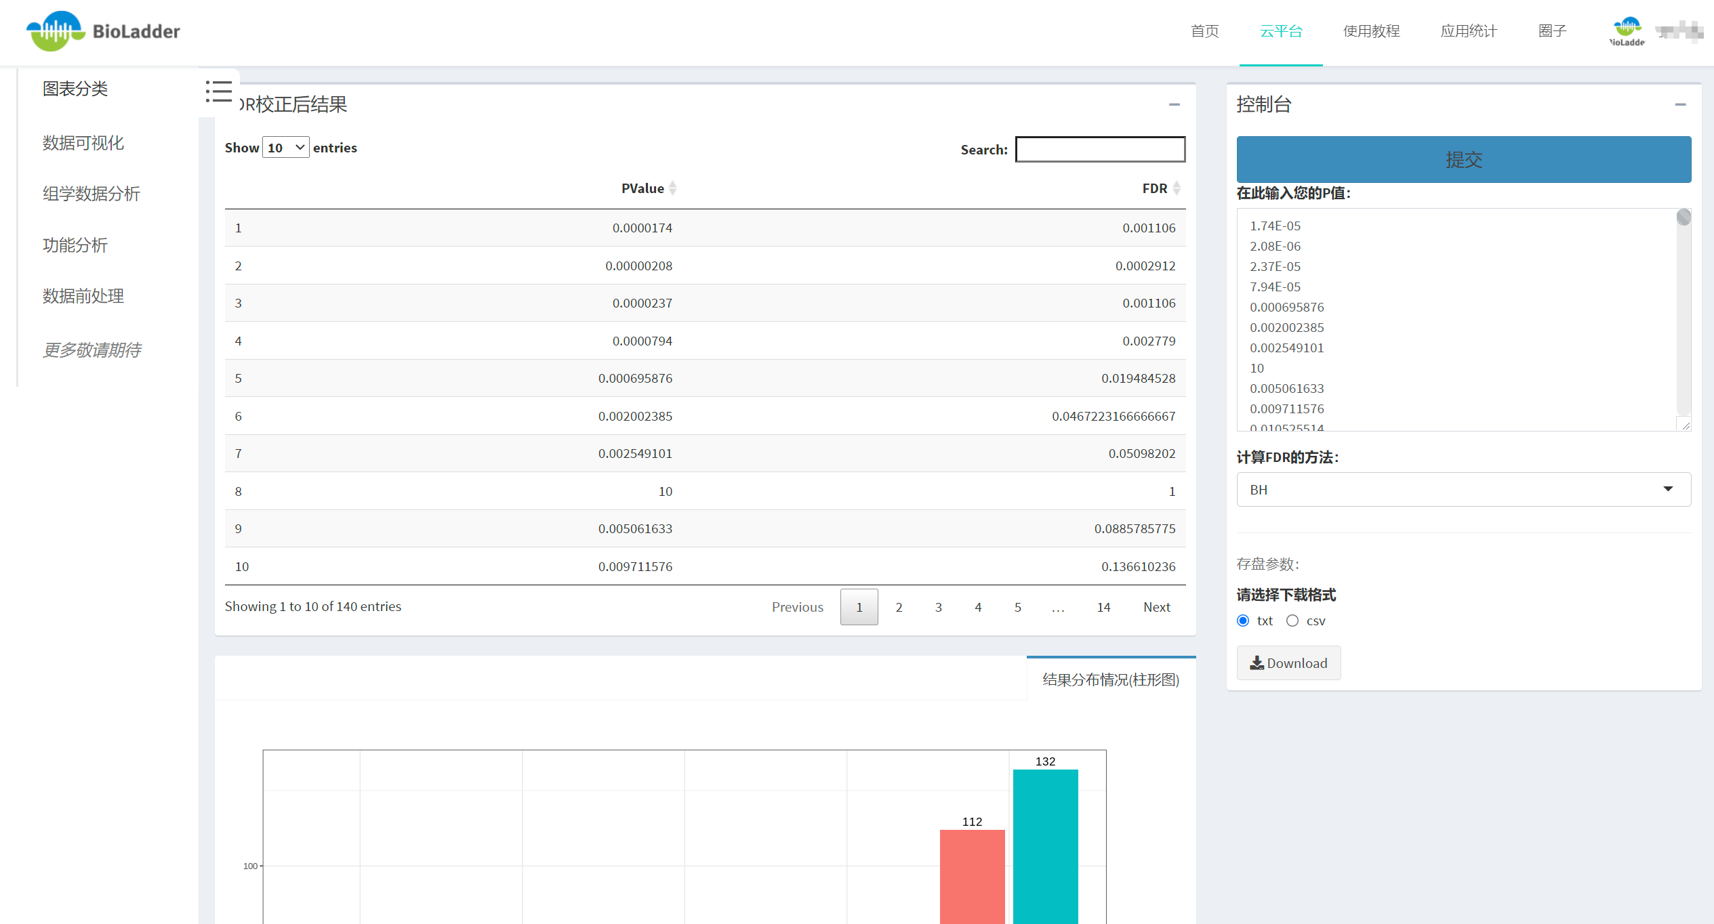Image resolution: width=1714 pixels, height=924 pixels.
Task: Open the 组学数据分析 sidebar item
Action: (91, 194)
